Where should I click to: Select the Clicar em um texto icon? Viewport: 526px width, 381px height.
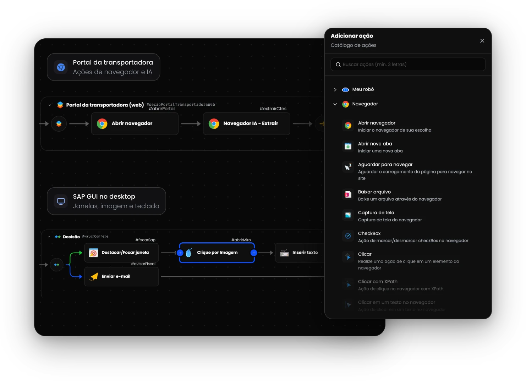[348, 305]
